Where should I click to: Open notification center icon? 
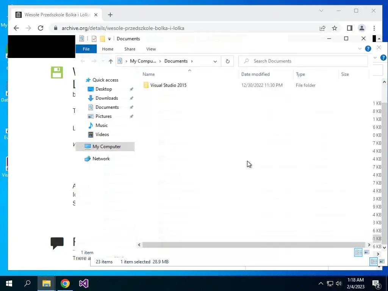(376, 283)
